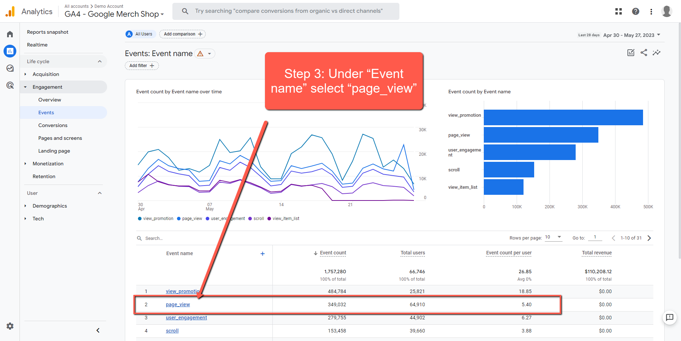This screenshot has width=681, height=341.
Task: Open the scroll event link
Action: click(x=172, y=331)
